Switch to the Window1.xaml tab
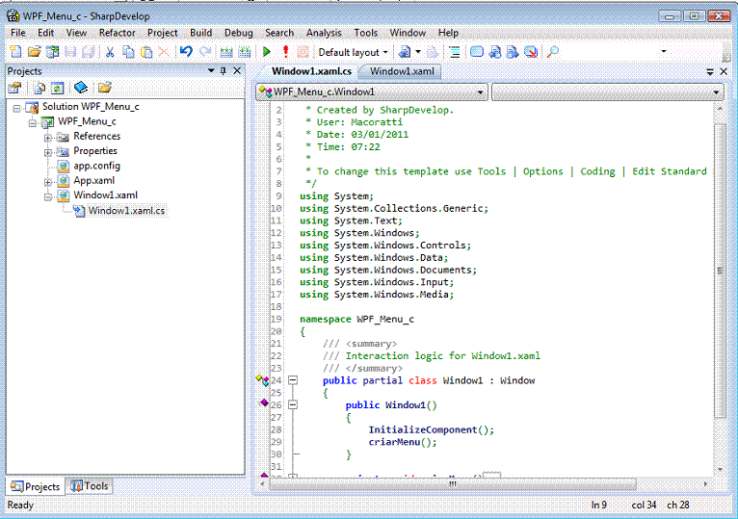Viewport: 738px width, 519px height. [402, 71]
